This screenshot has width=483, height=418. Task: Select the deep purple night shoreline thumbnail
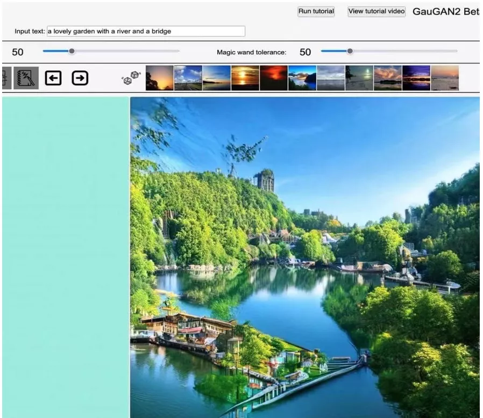416,78
